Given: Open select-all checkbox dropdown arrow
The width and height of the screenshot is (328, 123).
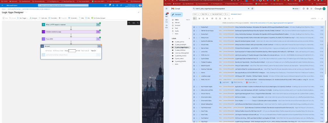Looking at the screenshot, I should (196, 18).
